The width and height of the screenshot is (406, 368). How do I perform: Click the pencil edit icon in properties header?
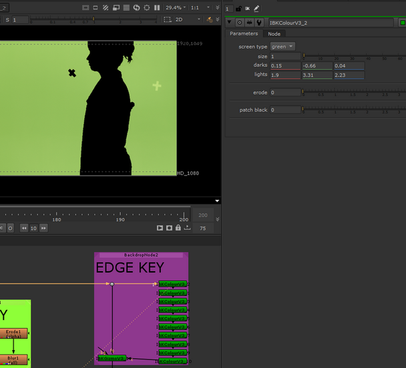(x=256, y=9)
